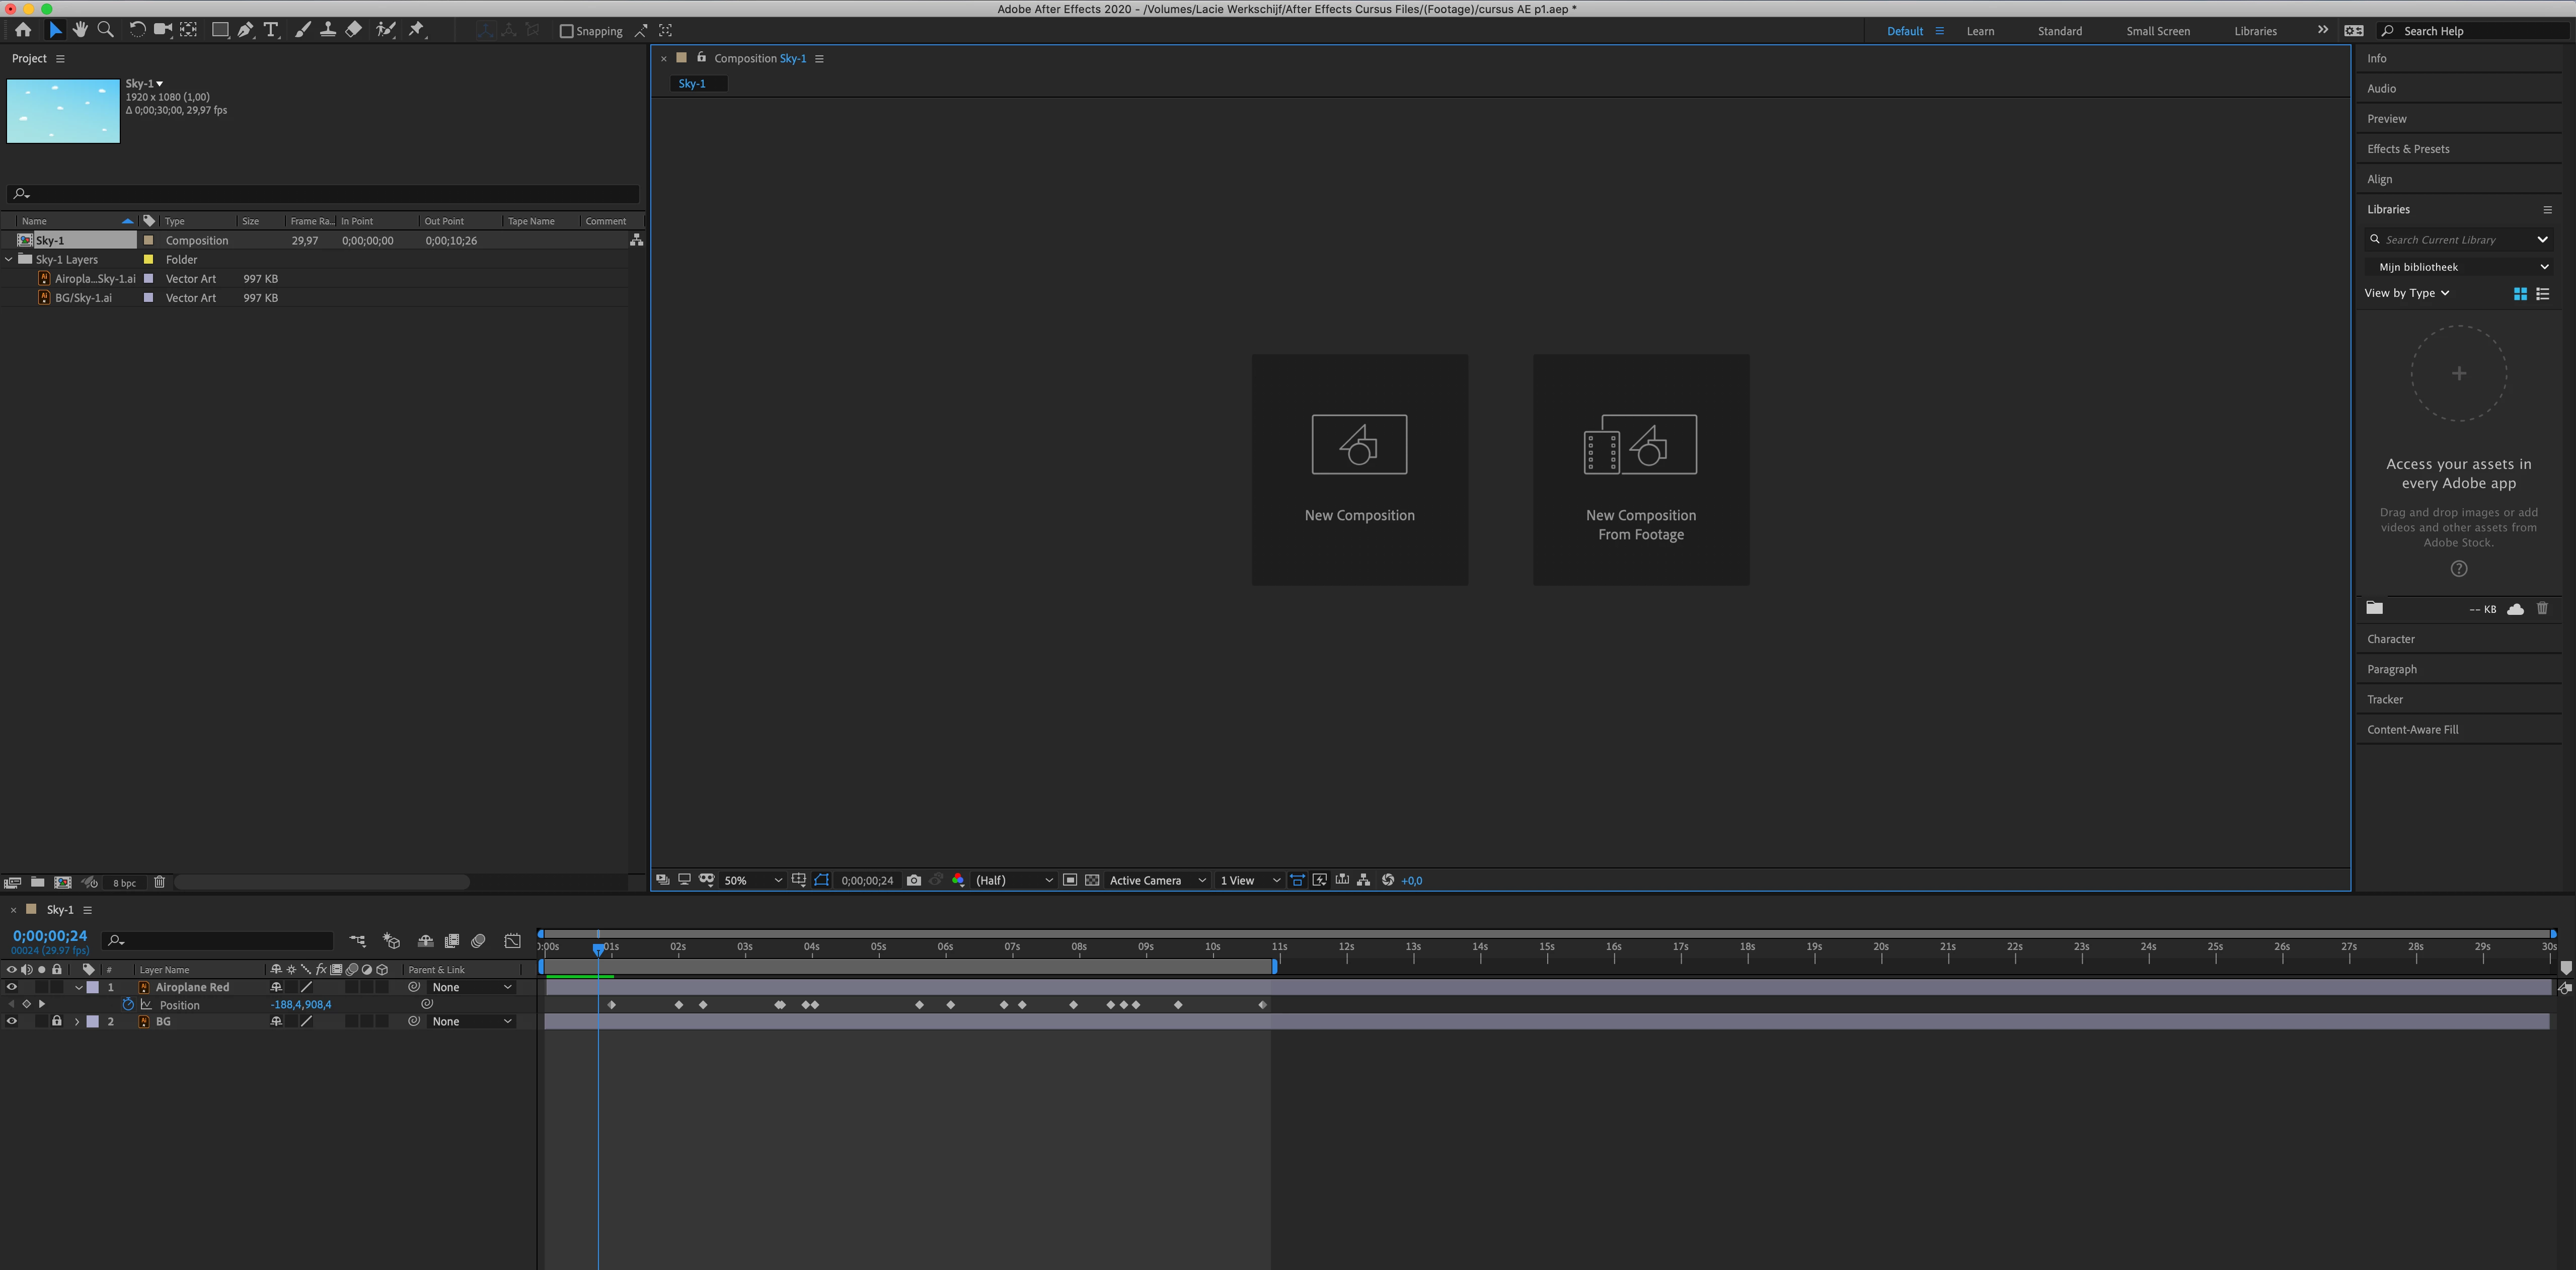The image size is (2576, 1270).
Task: Switch to the Learn workspace
Action: tap(1979, 31)
